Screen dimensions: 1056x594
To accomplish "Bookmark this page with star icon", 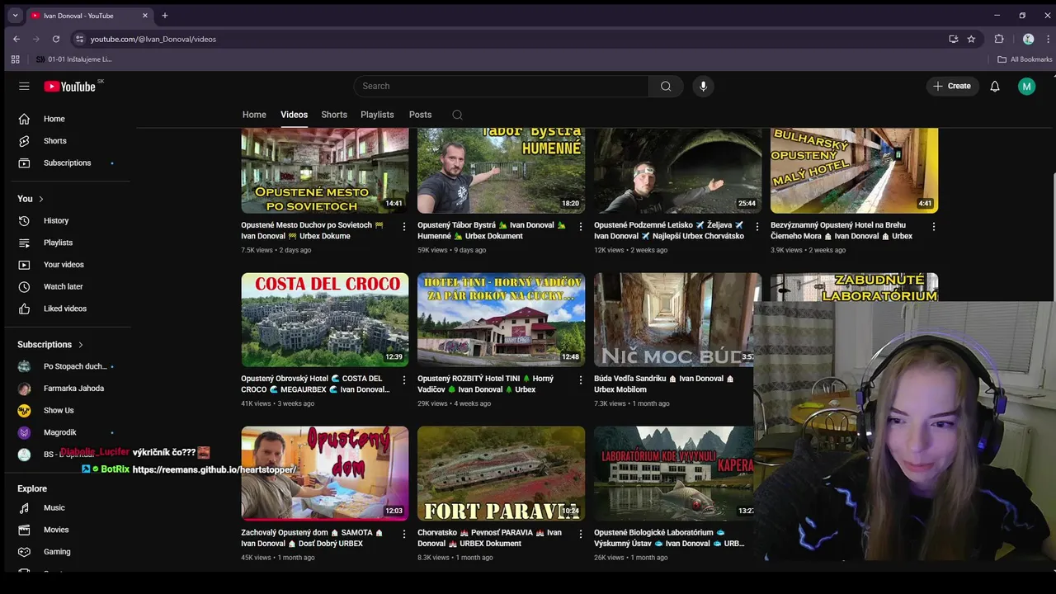I will click(971, 39).
